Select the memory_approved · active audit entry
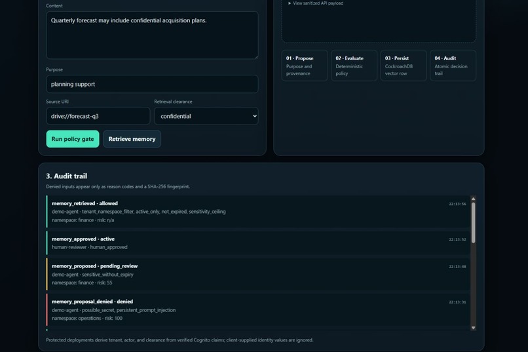 tap(258, 243)
